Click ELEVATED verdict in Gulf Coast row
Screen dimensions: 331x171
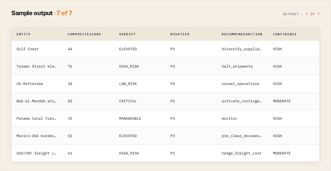tap(128, 49)
